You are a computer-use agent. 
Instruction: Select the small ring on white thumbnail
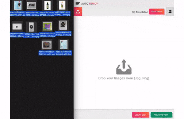pos(17,27)
